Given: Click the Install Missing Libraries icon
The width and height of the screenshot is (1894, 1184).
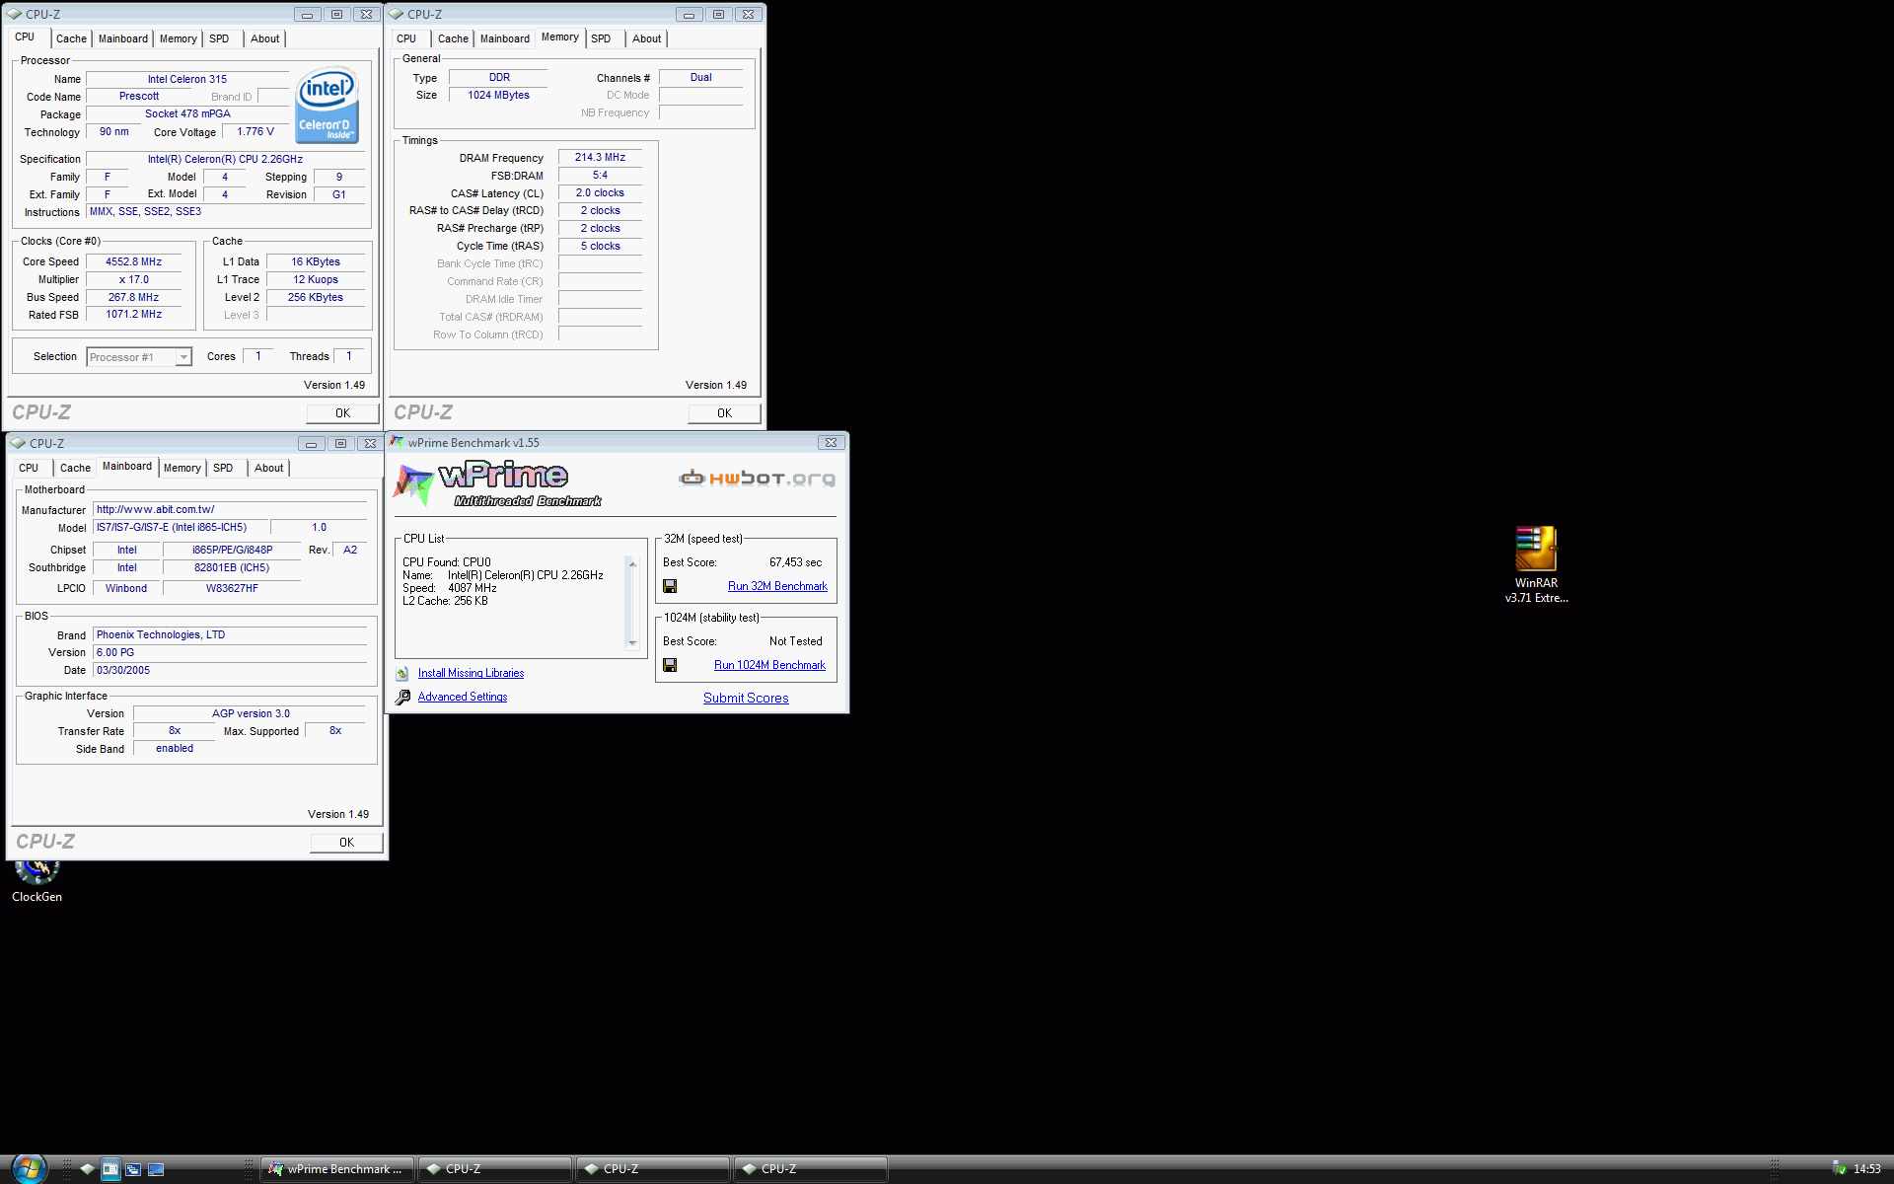Looking at the screenshot, I should click(x=402, y=673).
